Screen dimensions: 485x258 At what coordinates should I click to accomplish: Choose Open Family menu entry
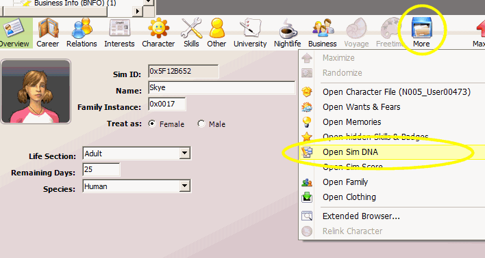click(345, 182)
